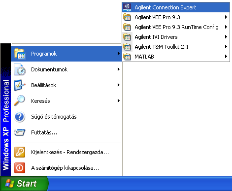232x191 pixels.
Task: Click the Programok folder icon
Action: [20, 54]
